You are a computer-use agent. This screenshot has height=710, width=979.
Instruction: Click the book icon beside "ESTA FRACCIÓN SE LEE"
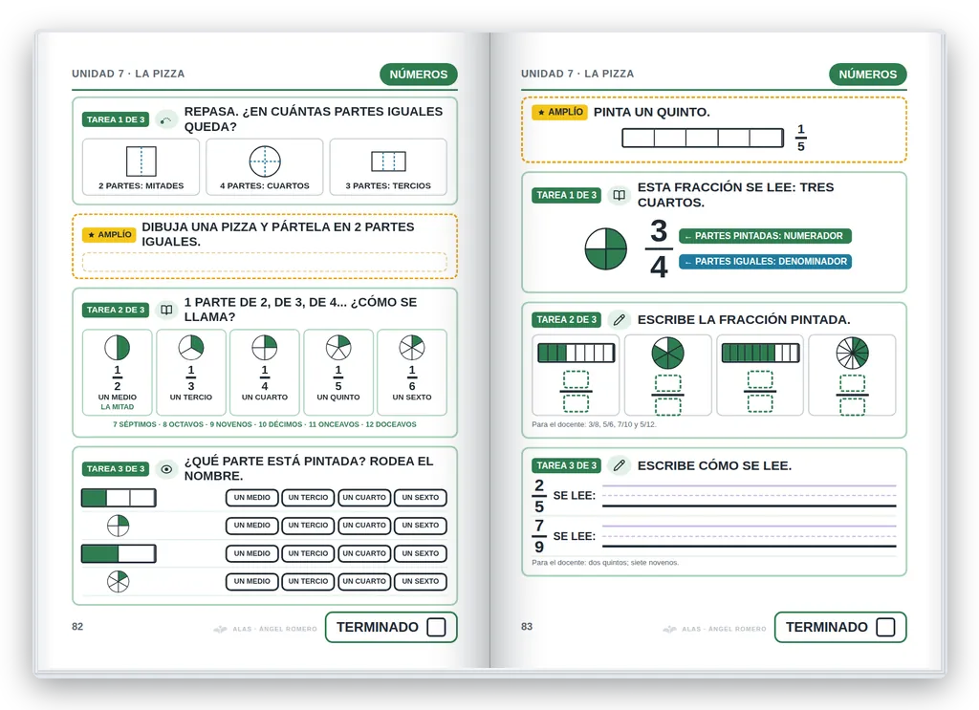point(619,195)
